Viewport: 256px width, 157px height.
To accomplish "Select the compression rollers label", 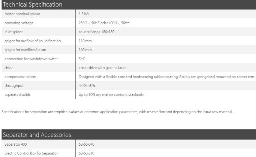I will click(20, 77).
